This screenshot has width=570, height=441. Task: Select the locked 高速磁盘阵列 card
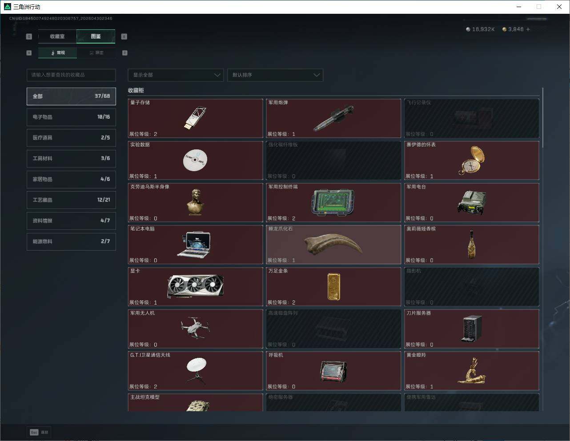coord(333,329)
